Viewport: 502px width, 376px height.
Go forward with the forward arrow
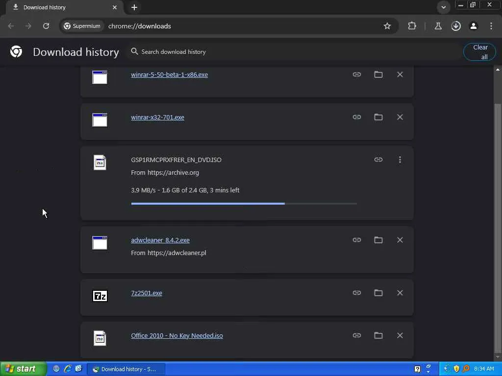(28, 26)
